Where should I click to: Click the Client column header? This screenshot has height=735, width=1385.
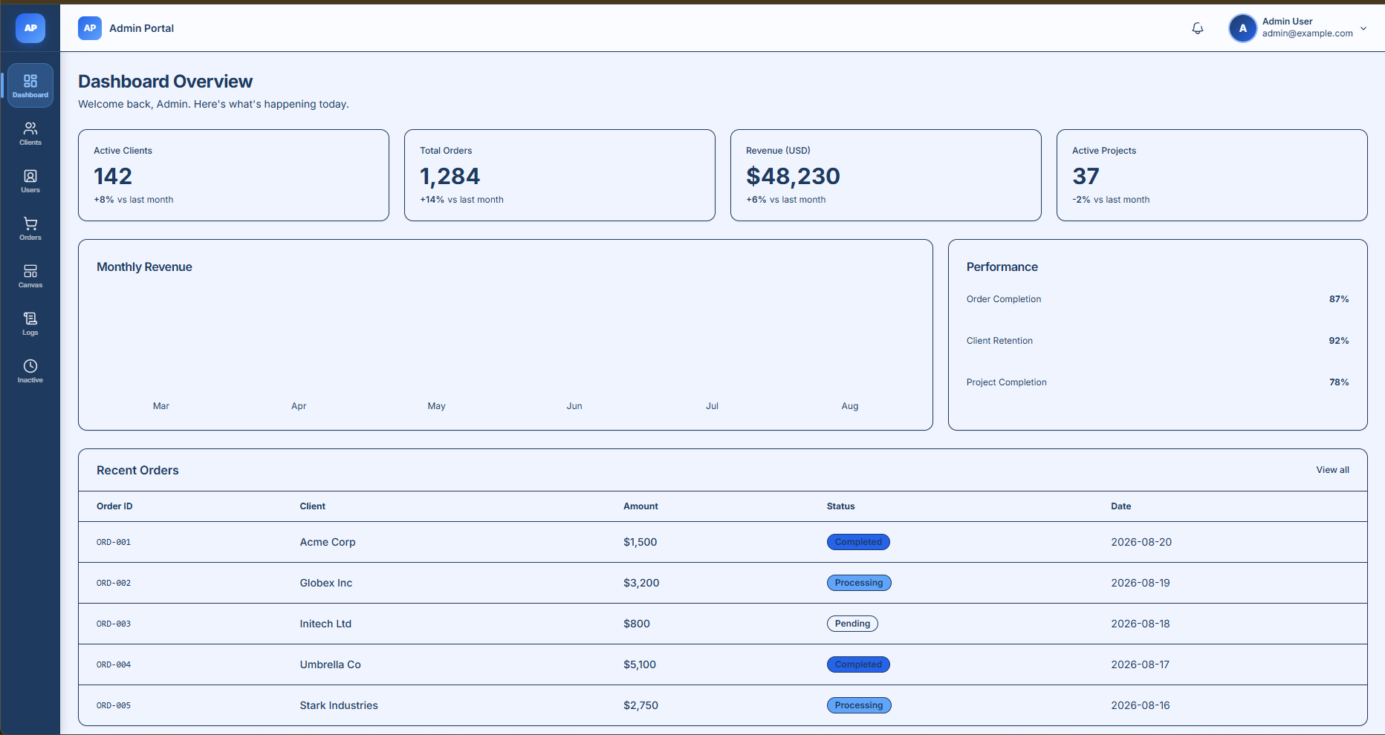[313, 506]
